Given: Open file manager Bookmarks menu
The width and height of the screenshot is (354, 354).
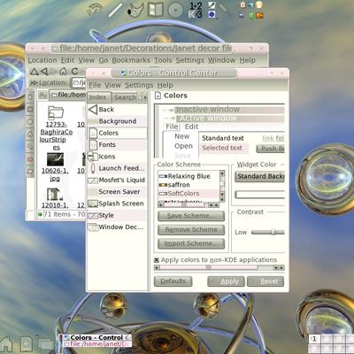Looking at the screenshot, I should (131, 60).
